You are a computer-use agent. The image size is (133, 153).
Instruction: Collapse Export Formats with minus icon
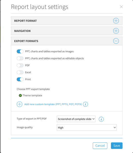pos(116,41)
